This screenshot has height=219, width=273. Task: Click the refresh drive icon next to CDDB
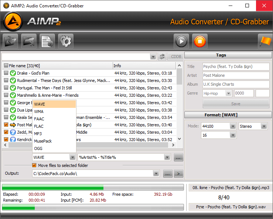[162, 57]
